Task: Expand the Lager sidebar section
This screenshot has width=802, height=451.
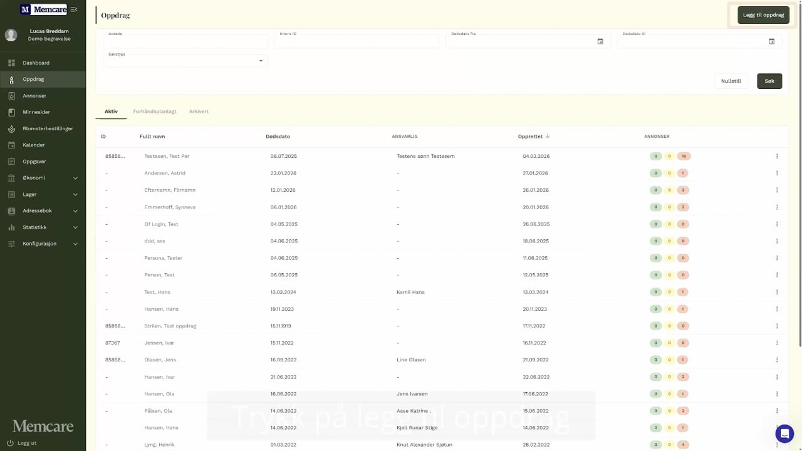Action: pos(43,194)
